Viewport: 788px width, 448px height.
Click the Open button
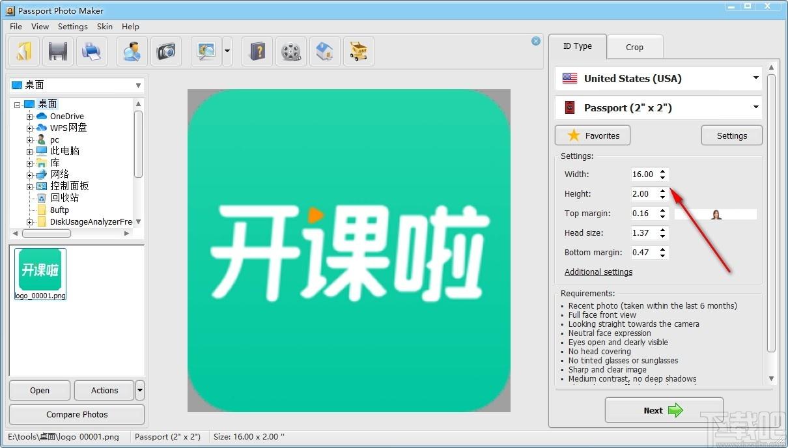click(x=40, y=391)
